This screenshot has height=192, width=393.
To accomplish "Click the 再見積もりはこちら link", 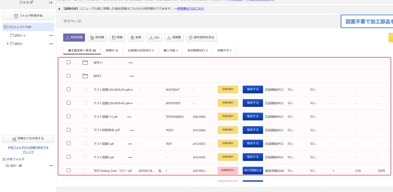I will click(x=190, y=9).
